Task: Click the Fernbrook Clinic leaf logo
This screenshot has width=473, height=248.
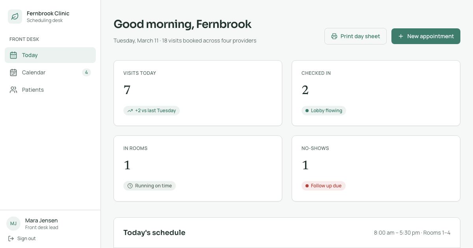Action: coord(15,17)
